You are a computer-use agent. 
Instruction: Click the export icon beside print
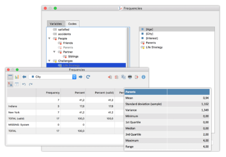pyautogui.click(x=137, y=77)
